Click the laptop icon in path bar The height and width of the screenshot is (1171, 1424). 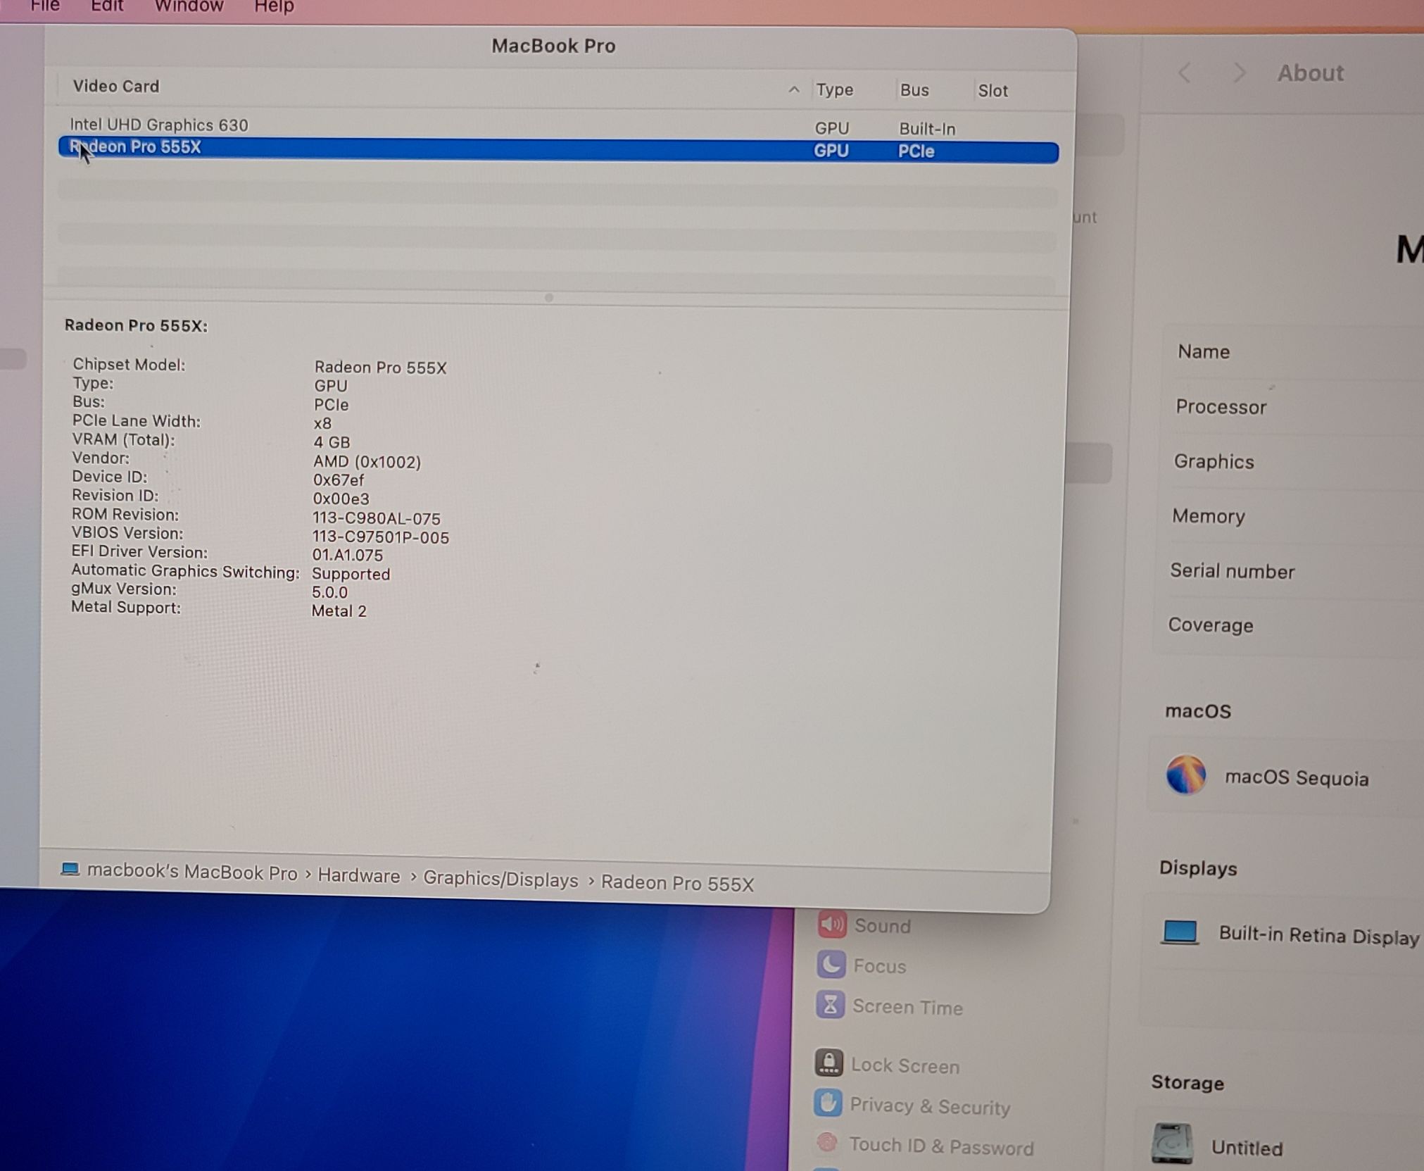point(70,868)
